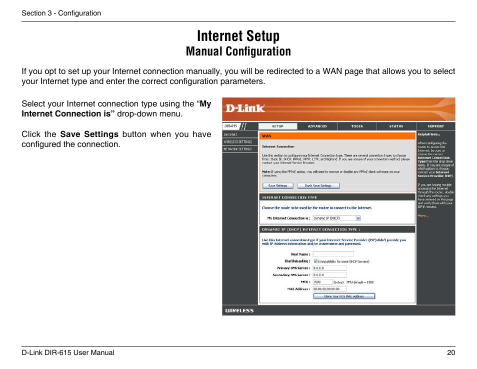Click the MAC Address input field
Screen dimensions: 477x369
pos(329,289)
